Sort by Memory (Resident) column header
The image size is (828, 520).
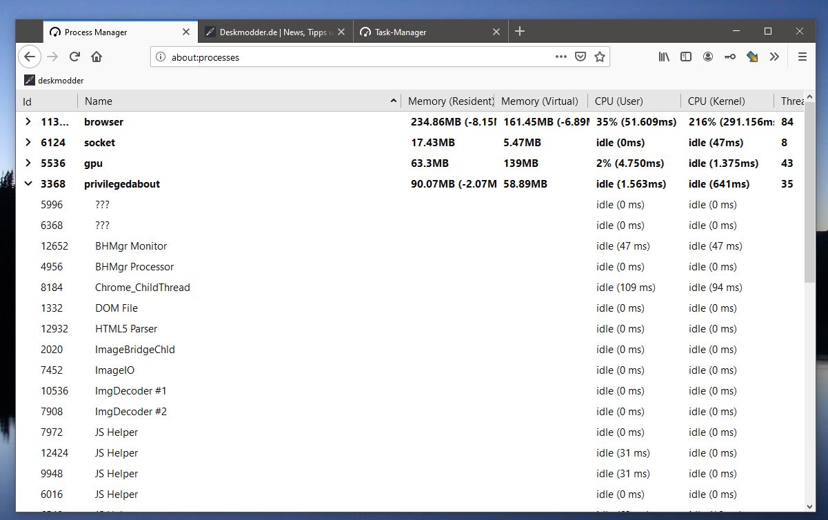pos(450,101)
